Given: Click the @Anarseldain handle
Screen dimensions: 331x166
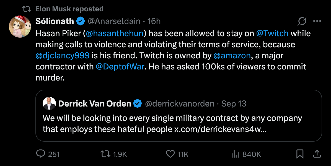Looking at the screenshot, I should 113,21.
